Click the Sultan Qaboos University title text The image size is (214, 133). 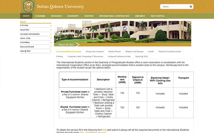[x=61, y=6]
